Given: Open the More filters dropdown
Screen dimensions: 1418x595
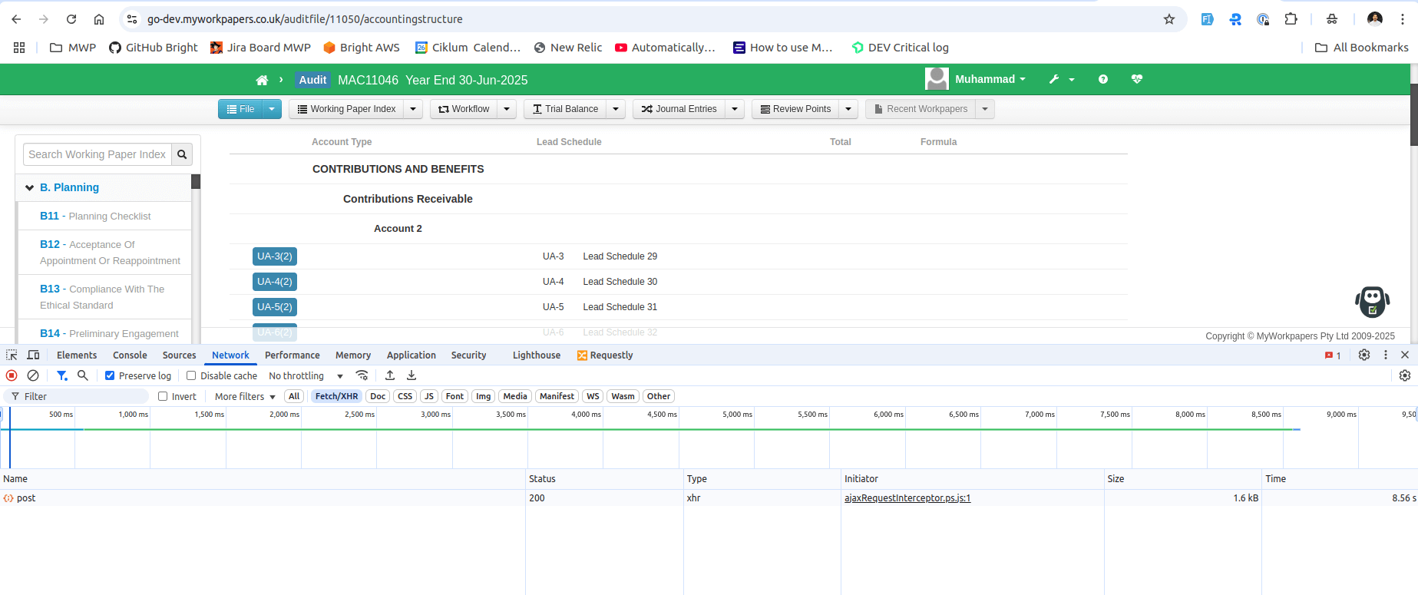Looking at the screenshot, I should pos(245,396).
